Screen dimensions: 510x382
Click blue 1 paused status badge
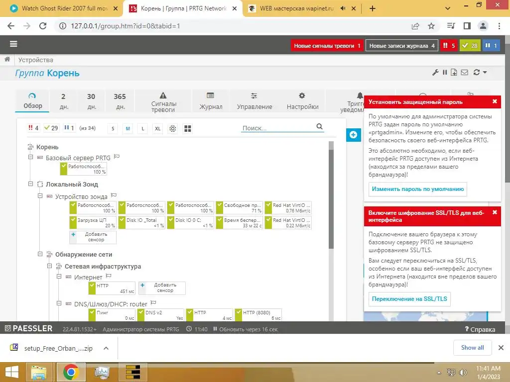click(x=491, y=45)
